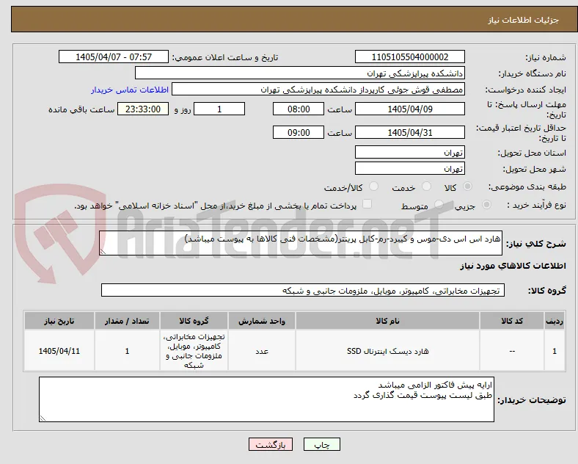Click the price validity date 1405/04/31

point(410,132)
